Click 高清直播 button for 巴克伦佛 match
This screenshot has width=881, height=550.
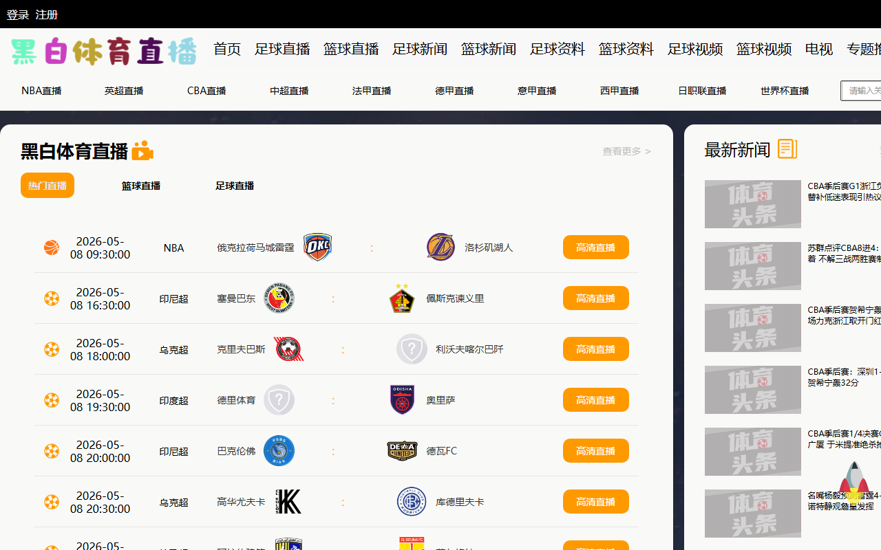596,451
